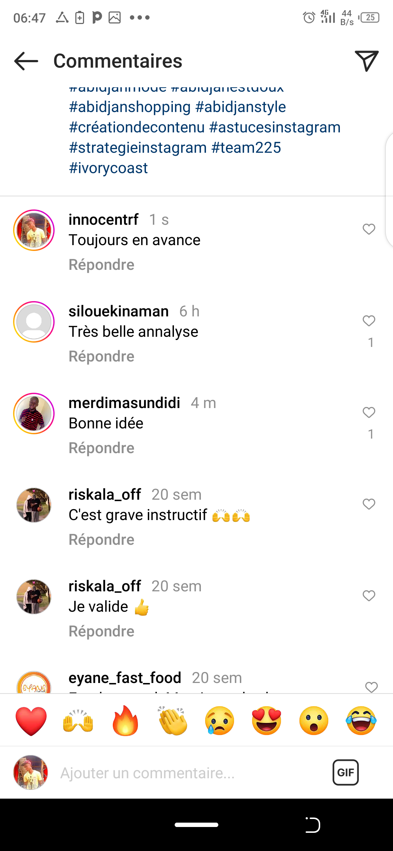Open the GIF picker button
393x851 pixels.
(x=345, y=772)
